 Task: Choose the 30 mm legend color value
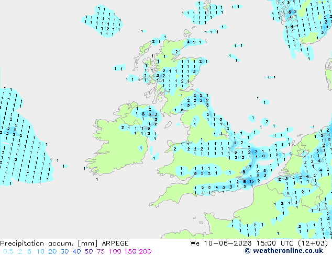64,252
